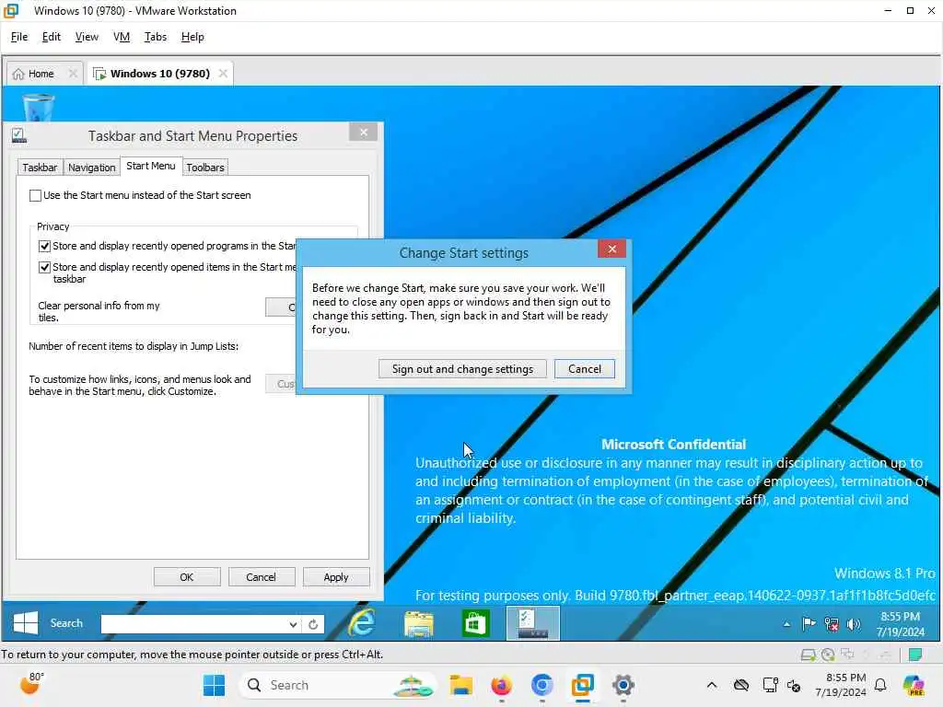Click Apply in Taskbar and Start Menu Properties
The image size is (943, 707).
click(336, 577)
